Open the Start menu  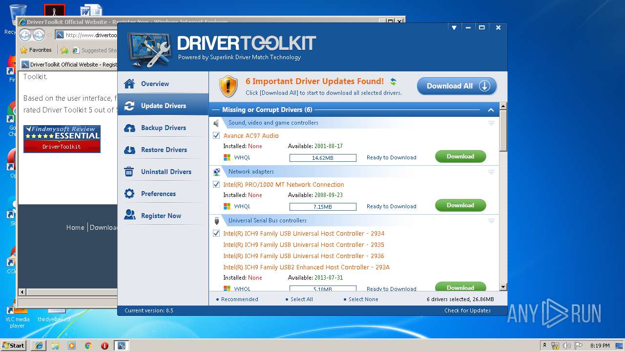coord(14,345)
